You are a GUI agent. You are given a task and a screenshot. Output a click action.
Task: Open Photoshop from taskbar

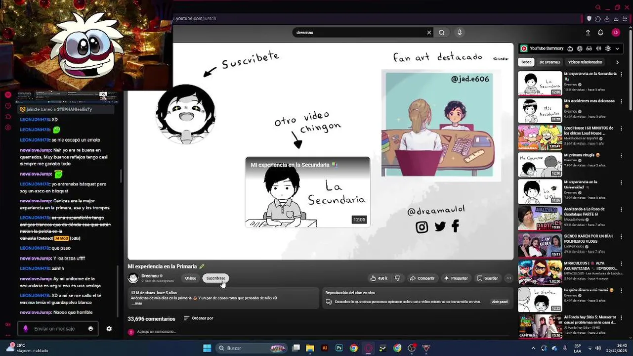[x=339, y=348]
